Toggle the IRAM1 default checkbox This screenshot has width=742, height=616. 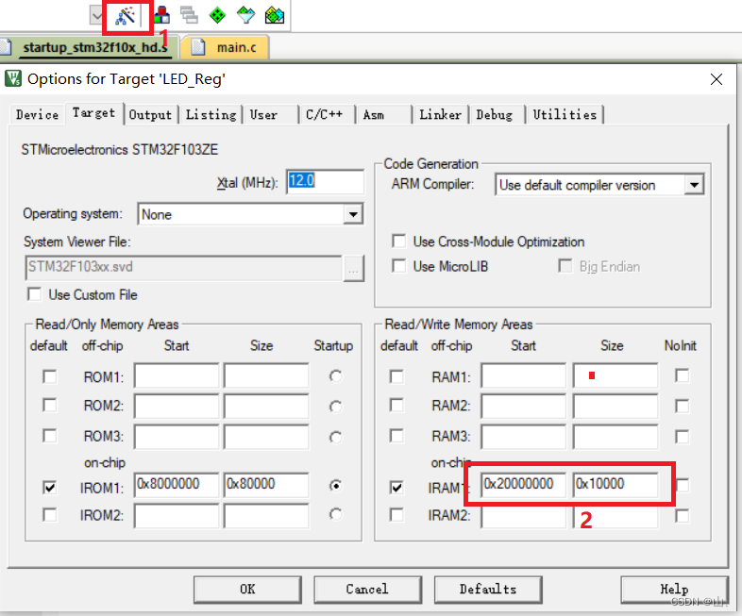[396, 488]
